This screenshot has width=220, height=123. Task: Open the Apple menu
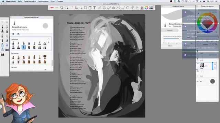pos(3,1)
